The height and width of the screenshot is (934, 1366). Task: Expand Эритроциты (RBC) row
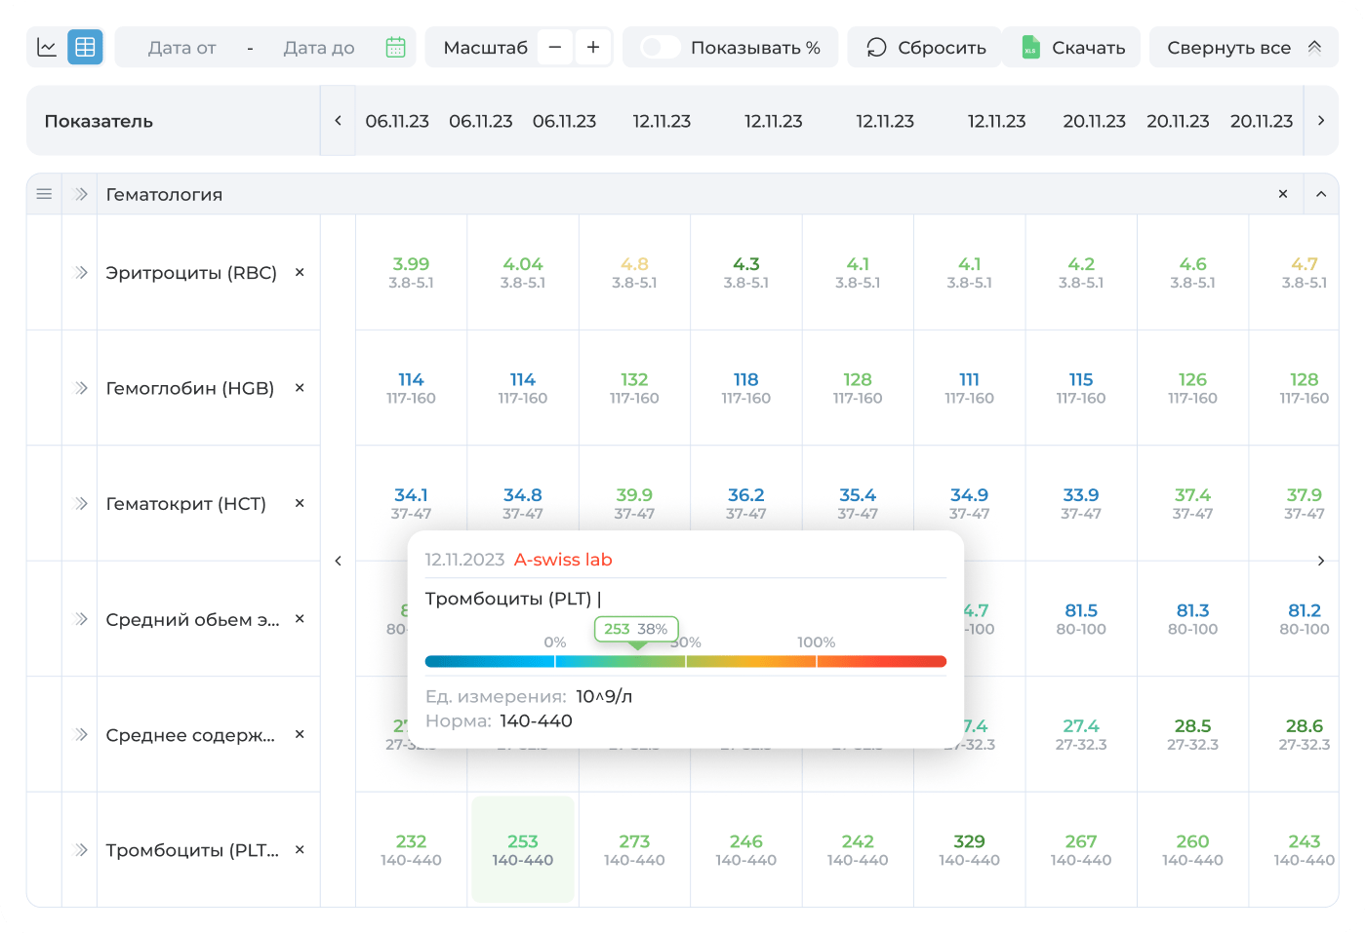[x=81, y=273]
